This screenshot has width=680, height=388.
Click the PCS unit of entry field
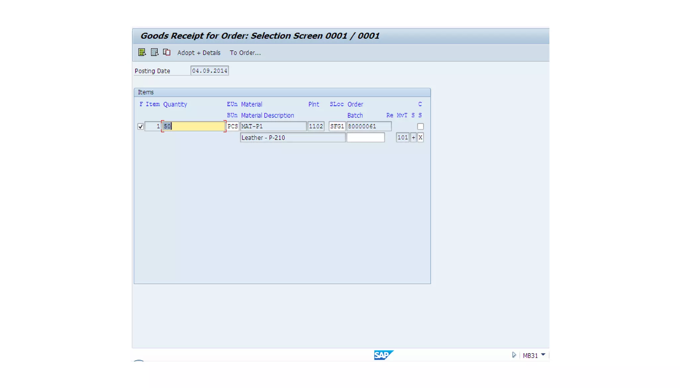pyautogui.click(x=232, y=126)
